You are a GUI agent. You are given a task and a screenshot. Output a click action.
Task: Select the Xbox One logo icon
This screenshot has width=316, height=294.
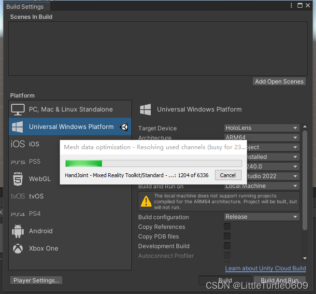click(x=18, y=249)
